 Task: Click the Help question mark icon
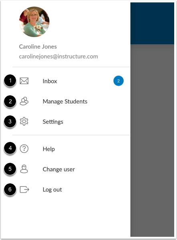[x=24, y=149]
